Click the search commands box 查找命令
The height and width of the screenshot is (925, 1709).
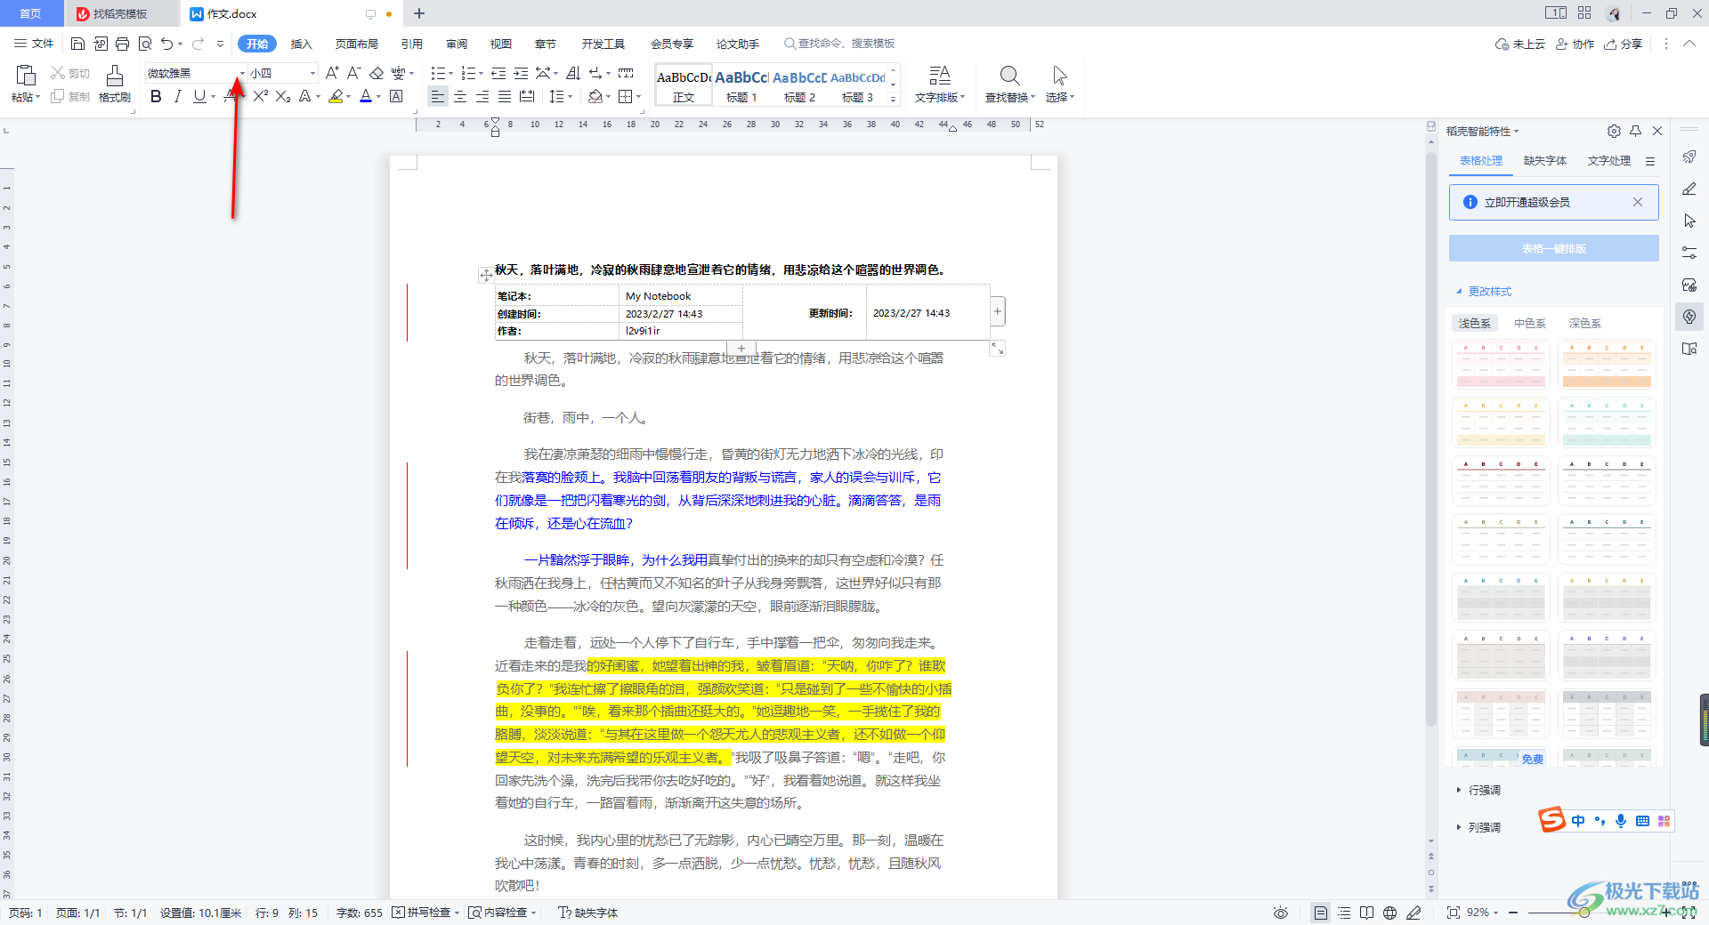point(839,44)
